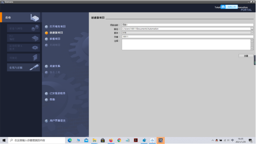Open File Explorer in the taskbar
This screenshot has width=256, height=144.
(94, 140)
